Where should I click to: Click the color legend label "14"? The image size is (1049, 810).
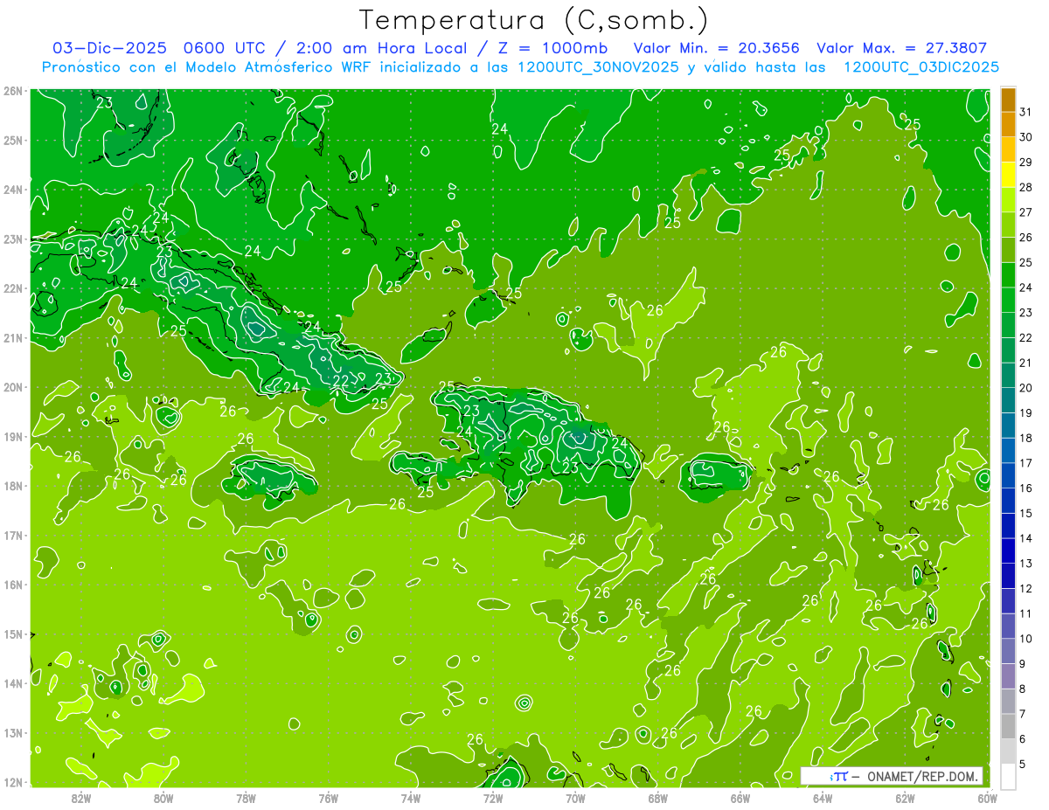[x=1025, y=538]
